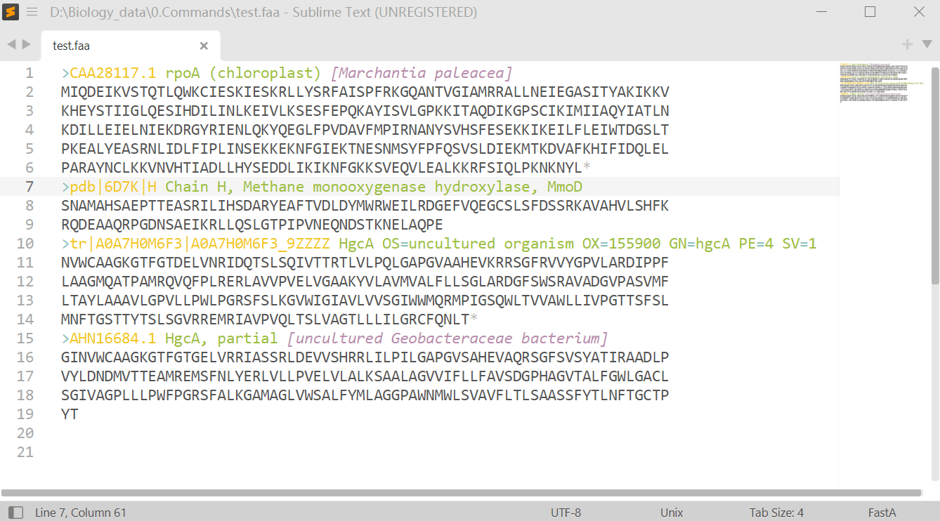Click the Sublime Text app logo
The width and height of the screenshot is (940, 521).
[x=11, y=12]
